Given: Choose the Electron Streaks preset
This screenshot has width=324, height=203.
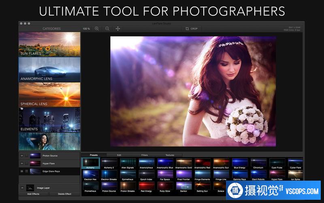Looking at the screenshot, I should coord(109,175).
